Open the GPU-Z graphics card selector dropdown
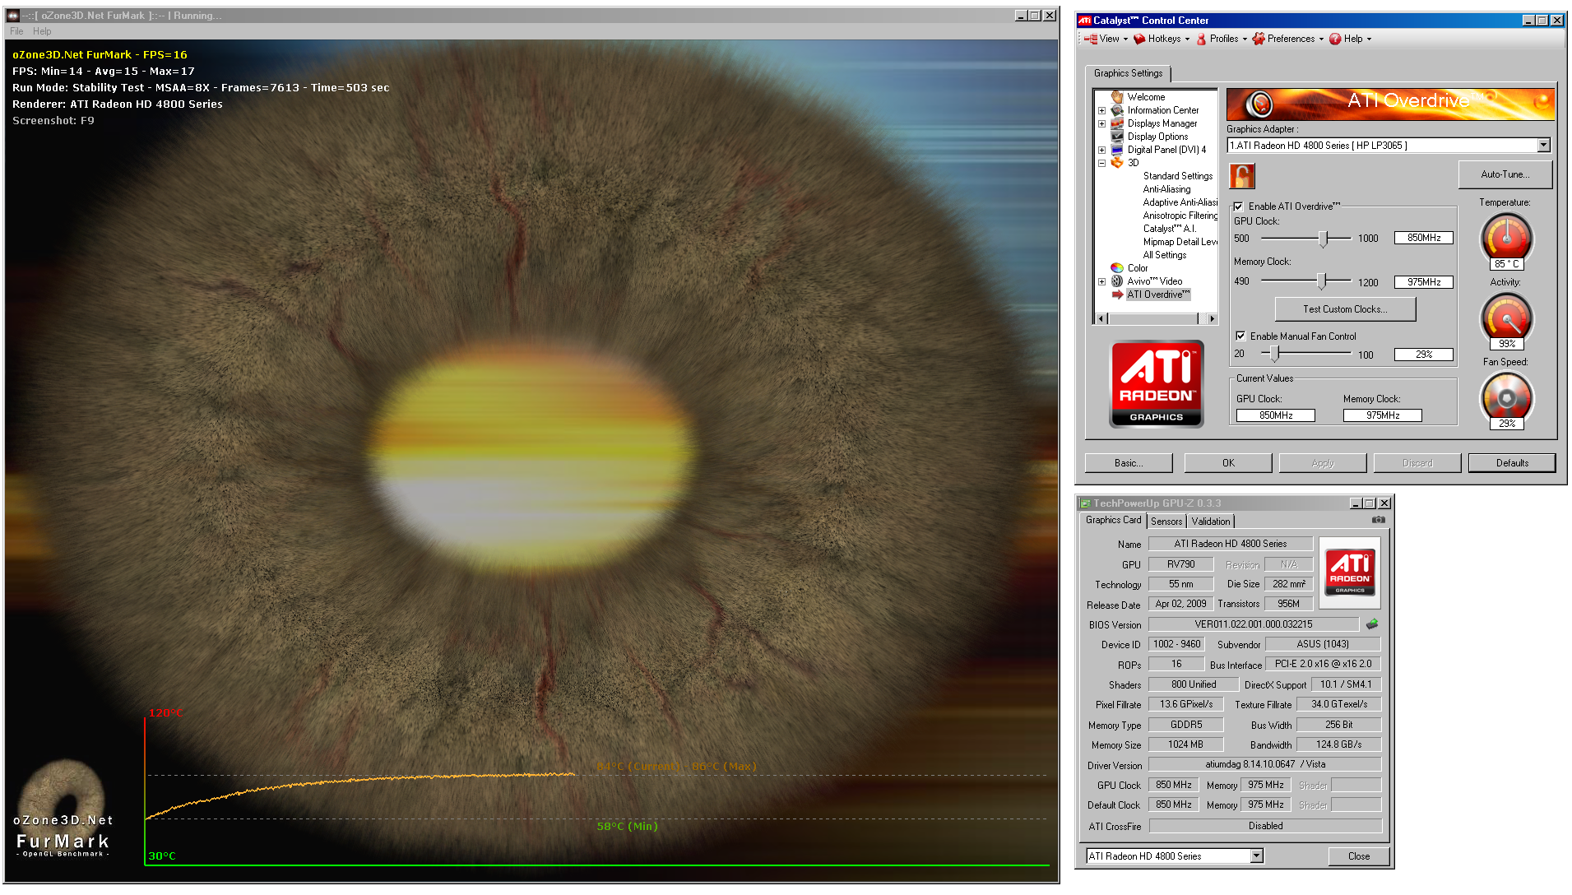This screenshot has height=895, width=1572. coord(1256,856)
